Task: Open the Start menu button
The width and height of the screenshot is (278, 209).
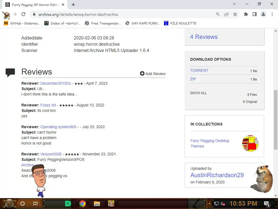Action: tap(9, 204)
